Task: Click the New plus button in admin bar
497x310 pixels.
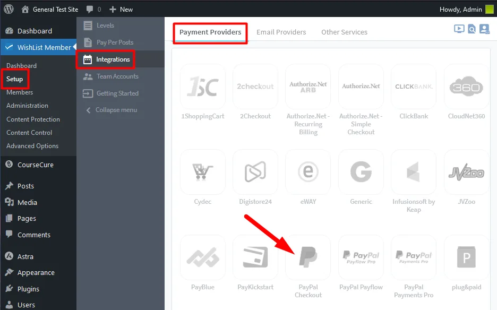Action: point(121,10)
